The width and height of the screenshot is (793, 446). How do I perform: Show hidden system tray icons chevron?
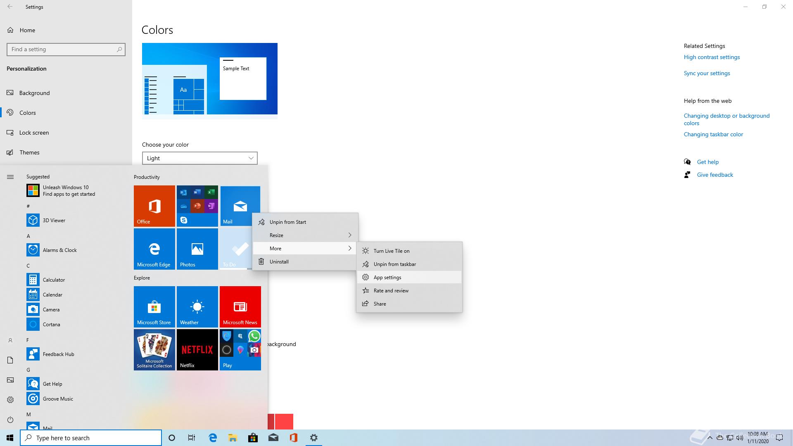[x=710, y=438]
